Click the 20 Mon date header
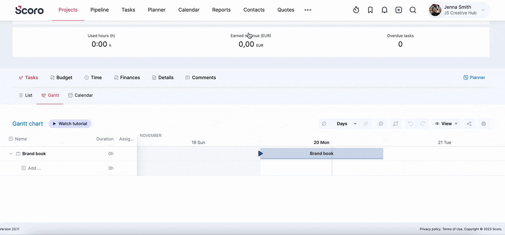Viewport: 505px width, 235px height. [x=322, y=142]
